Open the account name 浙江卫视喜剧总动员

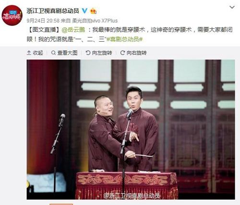pos(53,11)
